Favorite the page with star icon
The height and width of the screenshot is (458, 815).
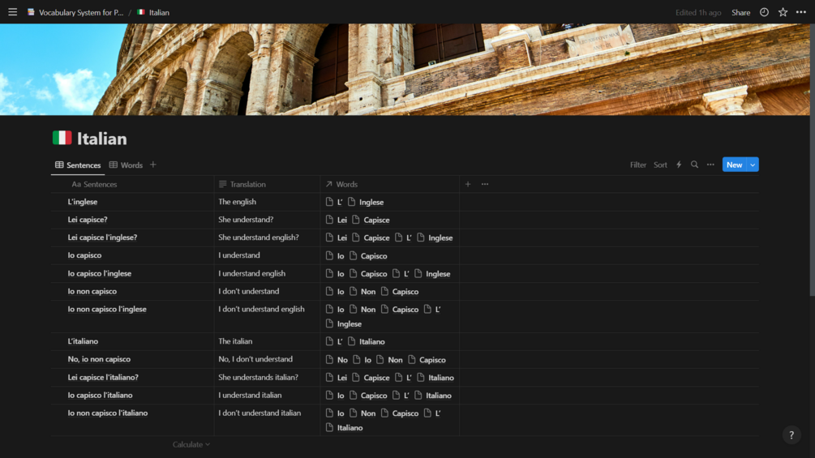pos(783,12)
